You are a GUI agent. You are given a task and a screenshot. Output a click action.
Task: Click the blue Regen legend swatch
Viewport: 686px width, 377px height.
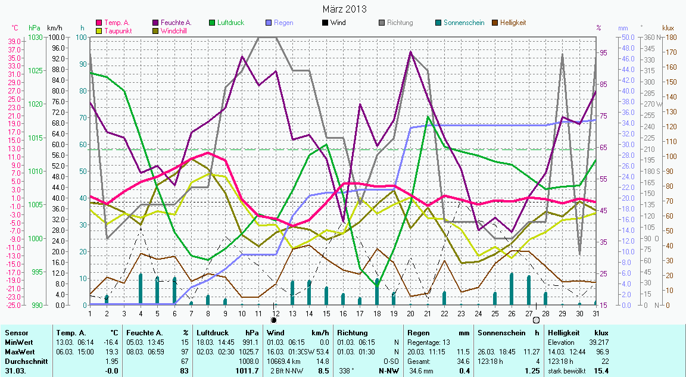point(269,23)
